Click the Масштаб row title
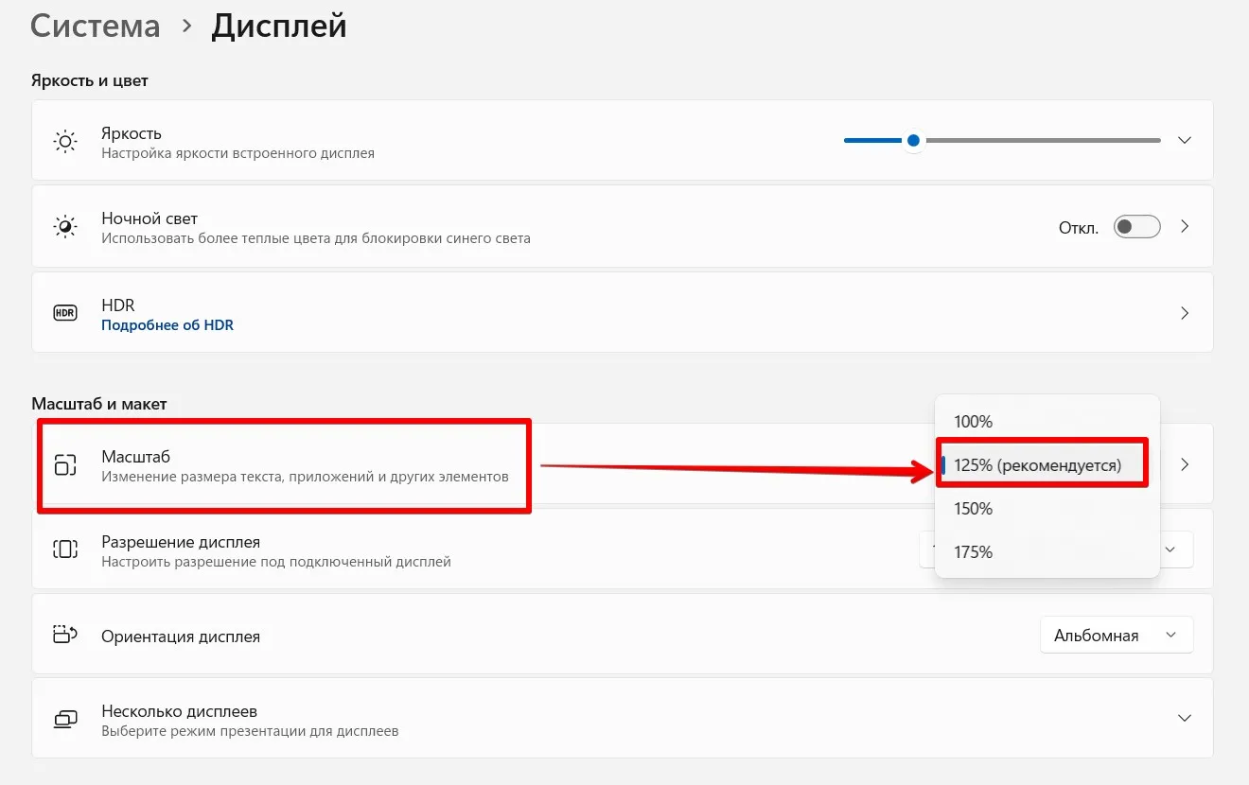The height and width of the screenshot is (785, 1249). 135,456
